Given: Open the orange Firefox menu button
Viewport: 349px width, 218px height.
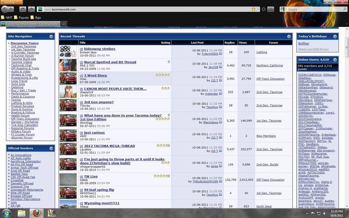Looking at the screenshot, I should (x=11, y=2).
